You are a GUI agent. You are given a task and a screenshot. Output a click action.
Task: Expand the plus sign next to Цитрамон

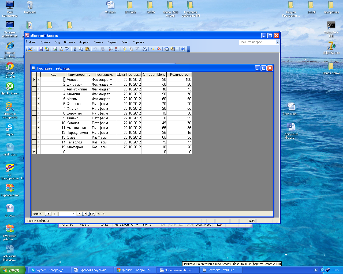tap(39, 84)
